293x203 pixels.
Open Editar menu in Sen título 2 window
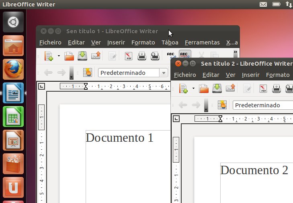[x=211, y=75]
